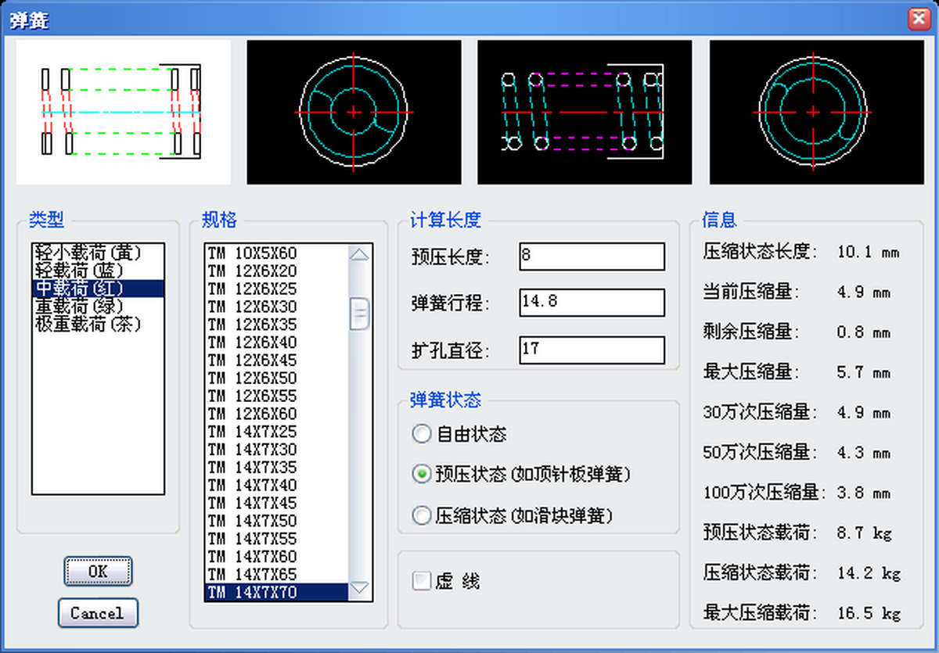Select spec TM 12X6X30
Screen dimensions: 939x653
coord(277,307)
